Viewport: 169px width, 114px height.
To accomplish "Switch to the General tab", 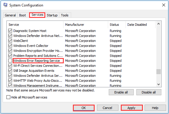I will point(10,15).
